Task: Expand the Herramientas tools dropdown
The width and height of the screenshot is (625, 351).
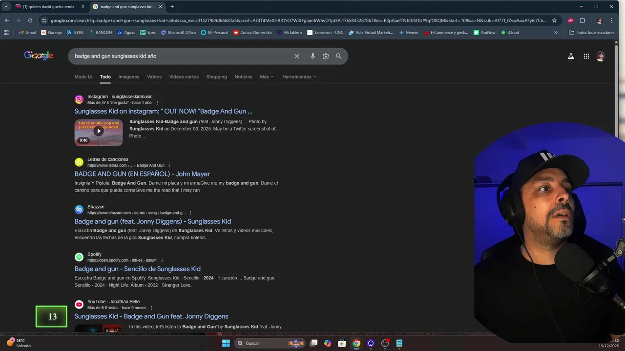Action: [299, 77]
